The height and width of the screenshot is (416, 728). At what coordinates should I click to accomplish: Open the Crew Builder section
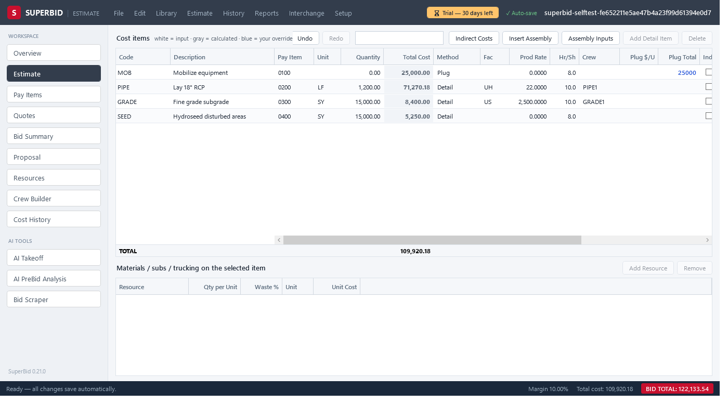[54, 199]
